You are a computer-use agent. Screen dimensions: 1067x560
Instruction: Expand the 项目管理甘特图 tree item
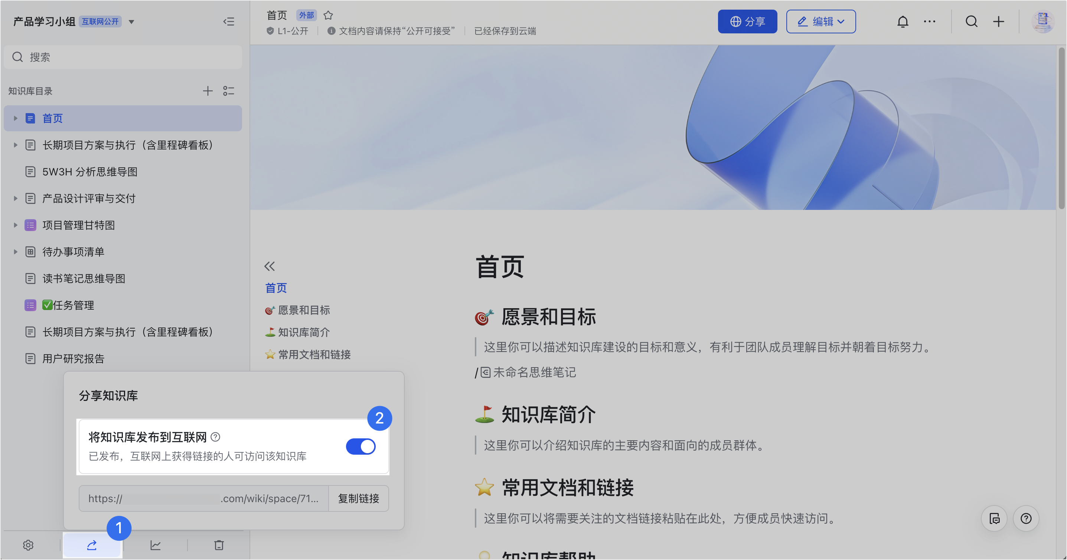click(15, 225)
